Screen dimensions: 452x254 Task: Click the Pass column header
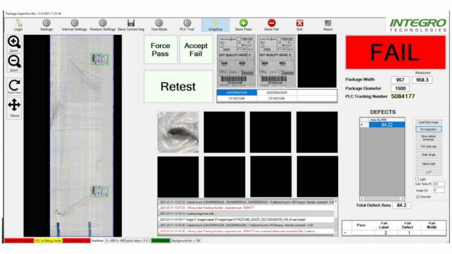361,225
